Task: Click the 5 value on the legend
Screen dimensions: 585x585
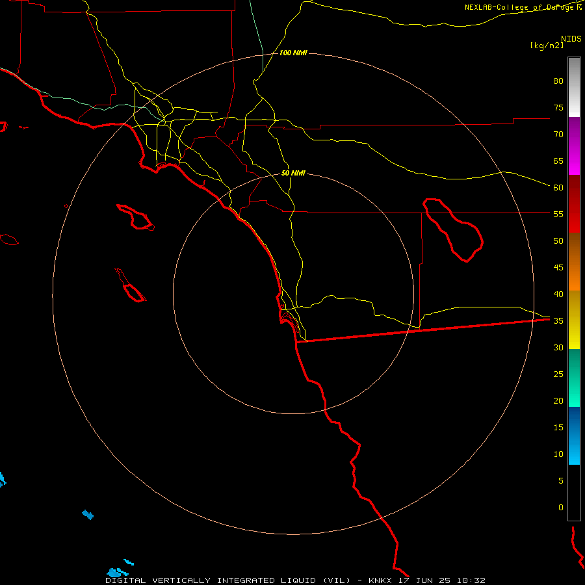Action: click(560, 480)
